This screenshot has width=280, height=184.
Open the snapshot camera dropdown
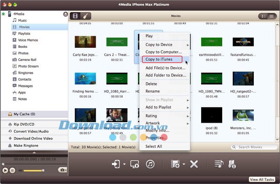pyautogui.click(x=63, y=170)
